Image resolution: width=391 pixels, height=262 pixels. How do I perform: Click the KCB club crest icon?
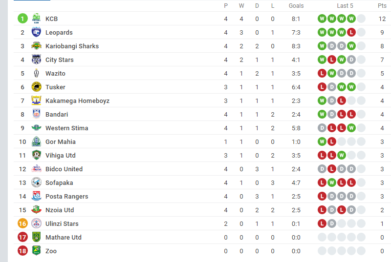click(x=36, y=19)
